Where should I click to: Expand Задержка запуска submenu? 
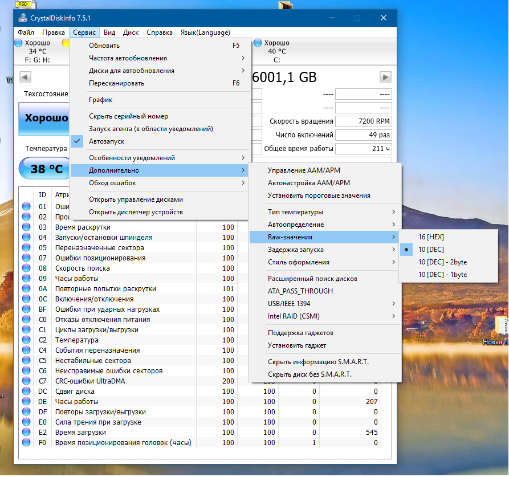[x=325, y=250]
